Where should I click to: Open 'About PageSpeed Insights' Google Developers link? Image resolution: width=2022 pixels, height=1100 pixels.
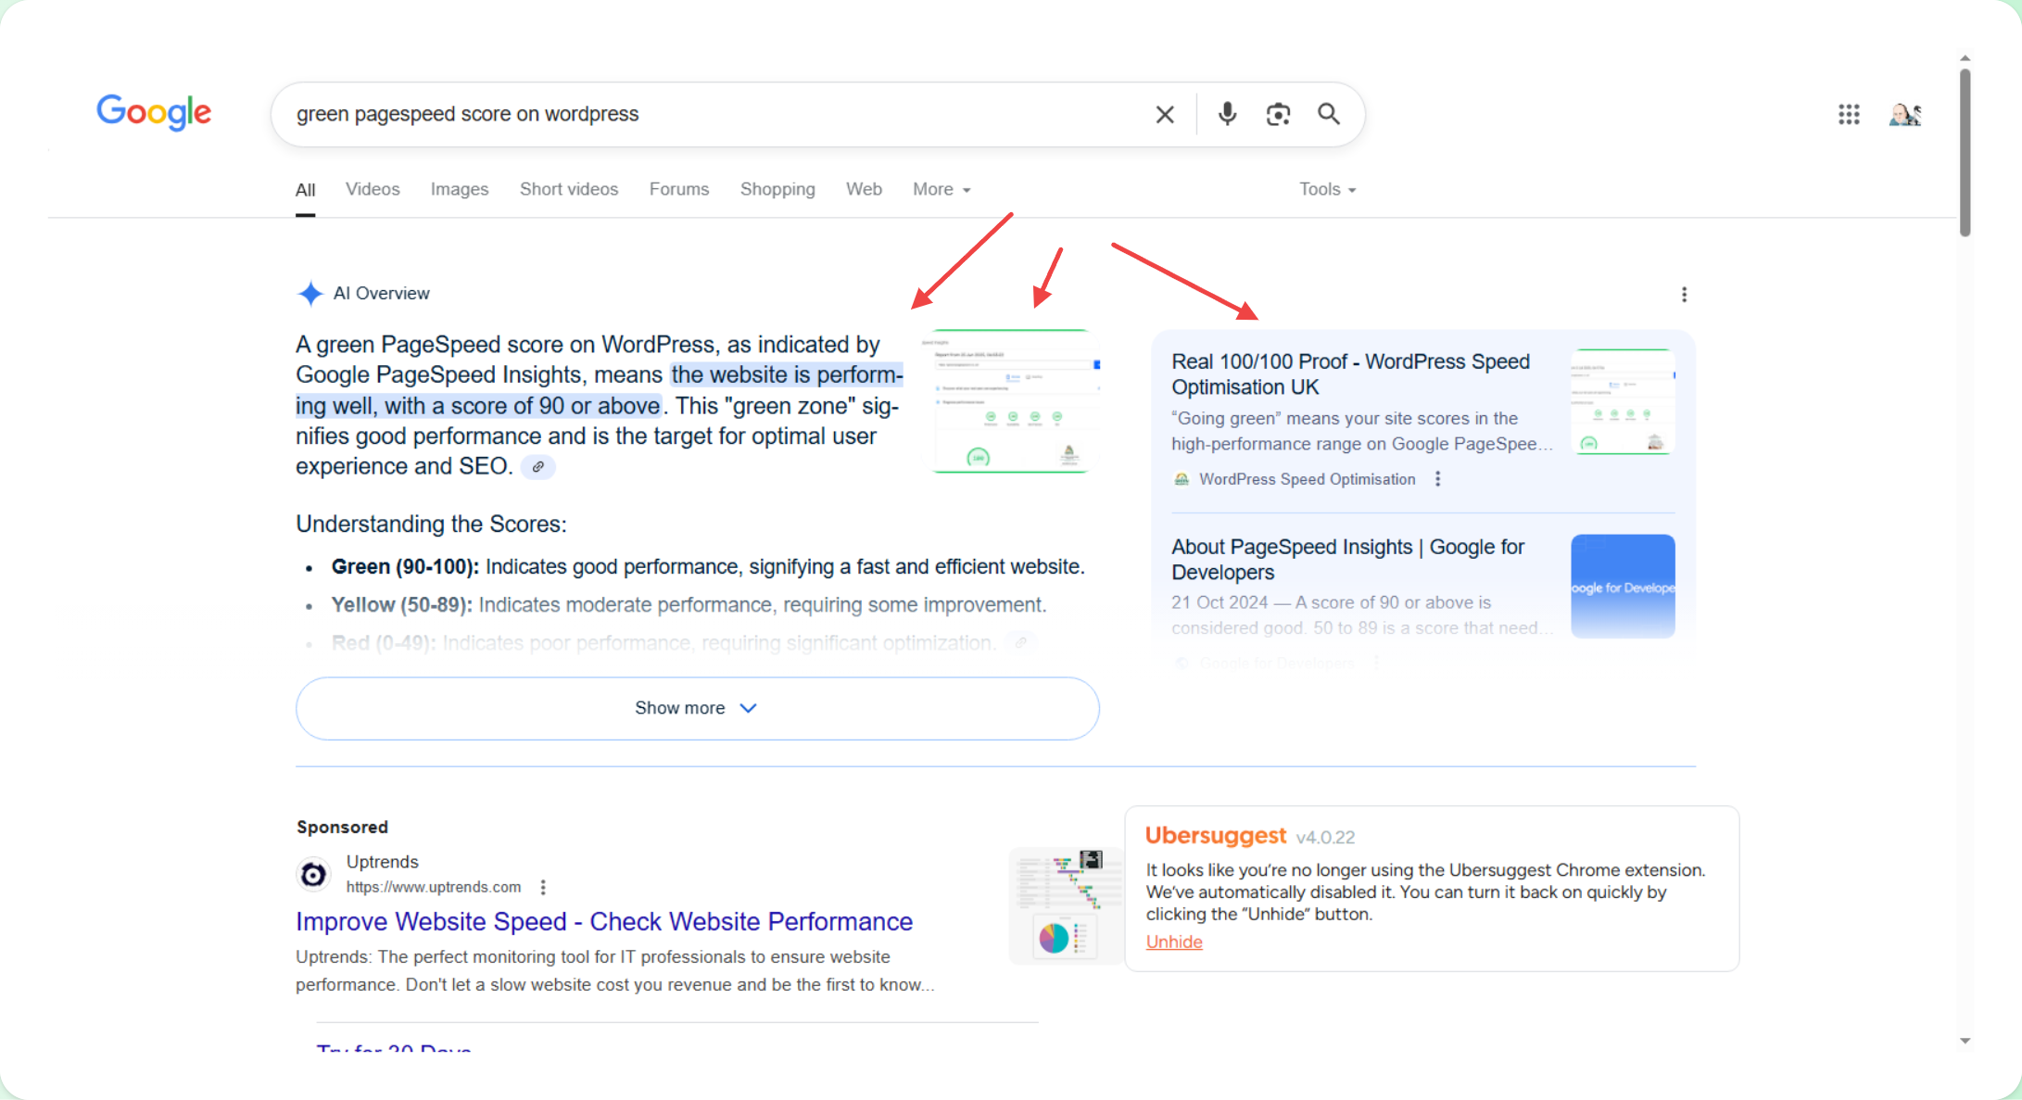(x=1347, y=560)
